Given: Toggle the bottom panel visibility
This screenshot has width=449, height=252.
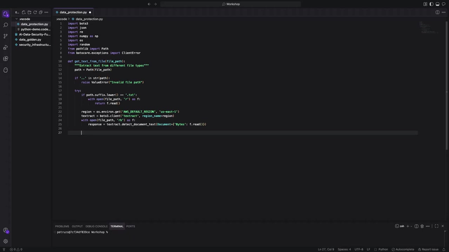Looking at the screenshot, I should pyautogui.click(x=437, y=4).
